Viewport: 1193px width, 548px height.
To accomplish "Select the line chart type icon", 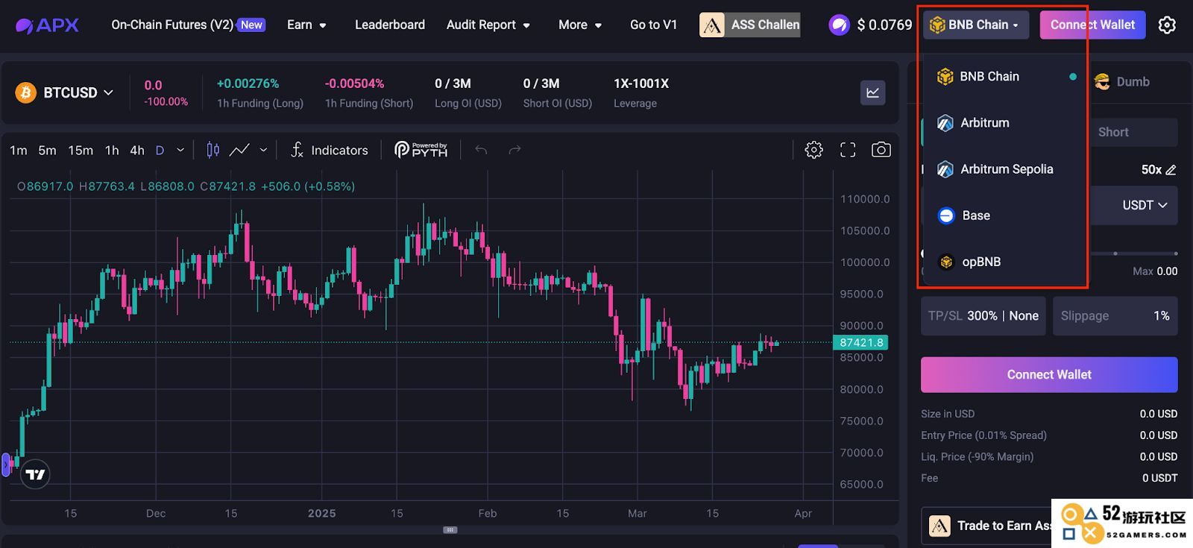I will [x=239, y=150].
